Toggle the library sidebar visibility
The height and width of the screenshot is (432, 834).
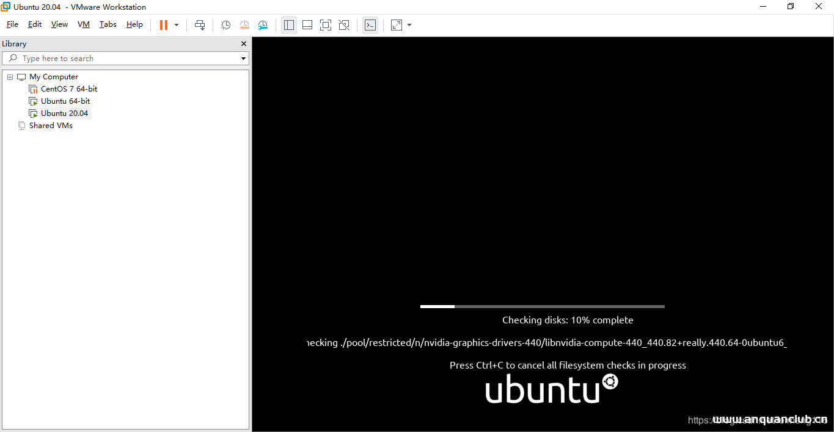pyautogui.click(x=289, y=25)
